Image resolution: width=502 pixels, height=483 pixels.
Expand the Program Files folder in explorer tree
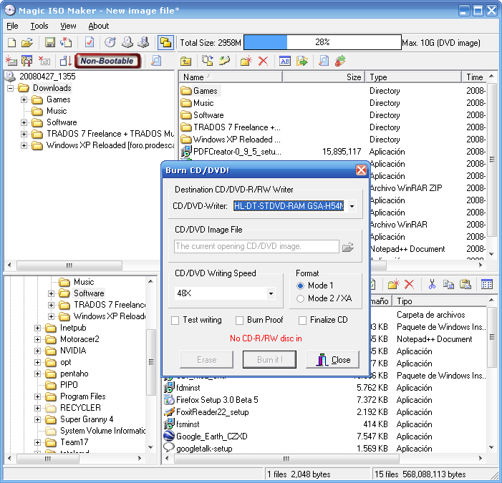(x=37, y=396)
